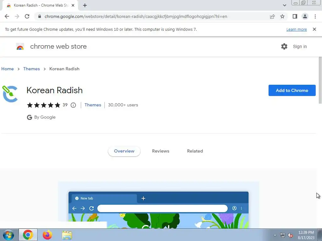Screen dimensions: 322x241
Task: Go to Home breadcrumb
Action: [x=8, y=69]
